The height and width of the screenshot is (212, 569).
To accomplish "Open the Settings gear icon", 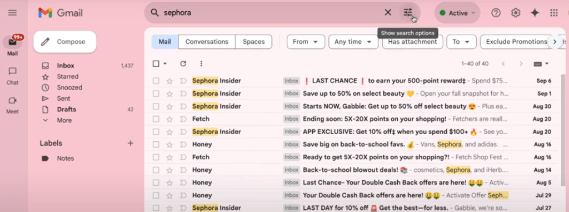I will [516, 13].
